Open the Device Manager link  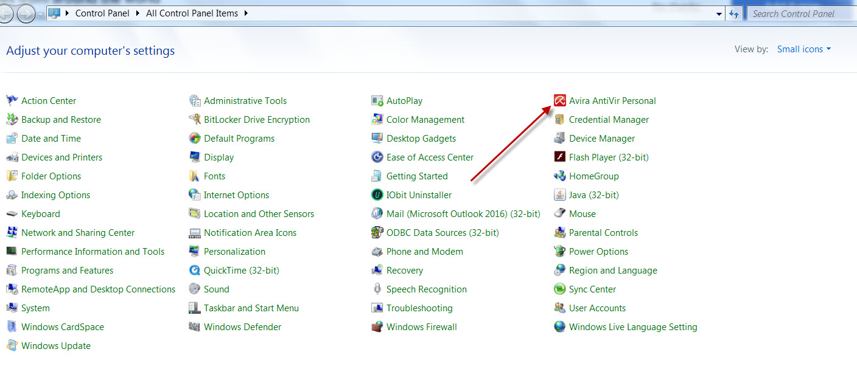tap(602, 139)
